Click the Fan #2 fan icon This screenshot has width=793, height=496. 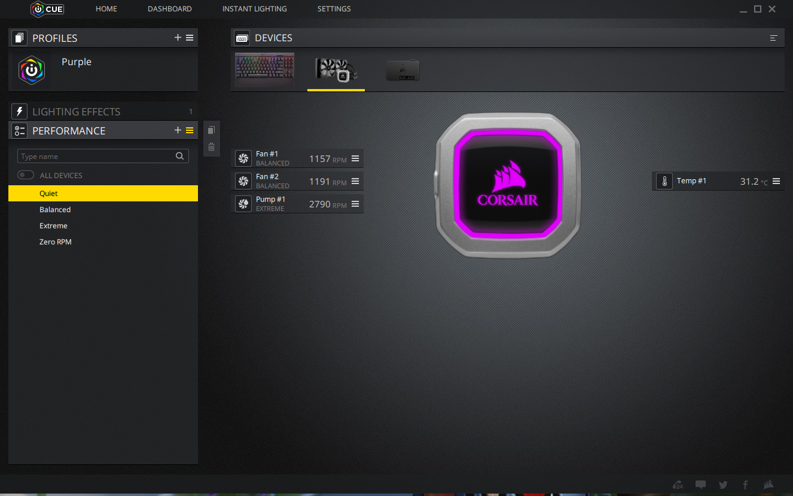click(x=243, y=181)
